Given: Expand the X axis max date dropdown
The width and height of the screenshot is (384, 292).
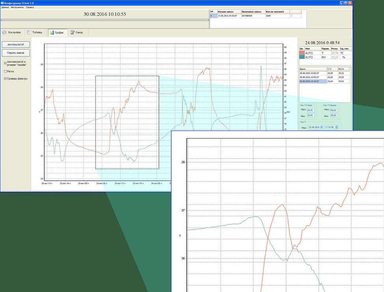Looking at the screenshot, I should pos(321,127).
